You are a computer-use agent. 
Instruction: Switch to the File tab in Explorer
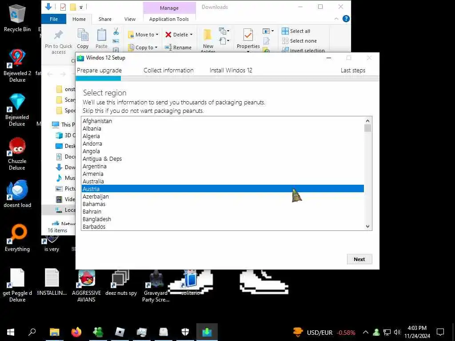click(x=54, y=19)
